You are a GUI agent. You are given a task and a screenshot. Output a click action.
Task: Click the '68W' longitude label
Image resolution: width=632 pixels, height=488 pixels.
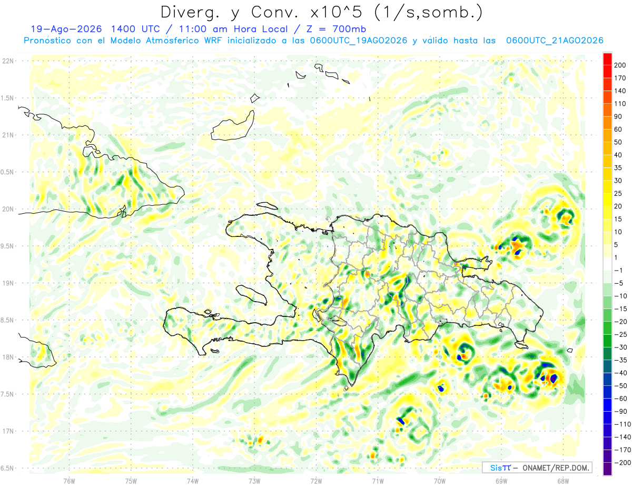tap(563, 481)
